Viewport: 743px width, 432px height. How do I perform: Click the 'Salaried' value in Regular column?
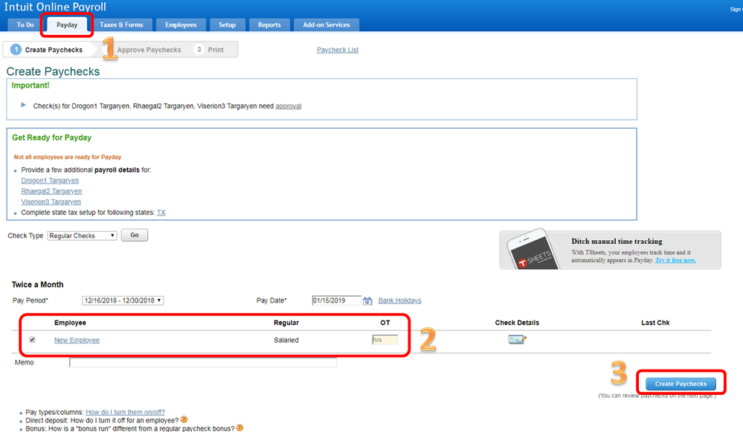tap(286, 340)
